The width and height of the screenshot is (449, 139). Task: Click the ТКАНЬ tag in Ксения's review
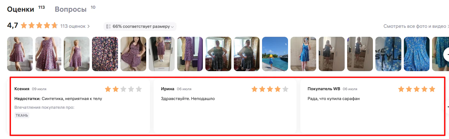[x=22, y=115]
